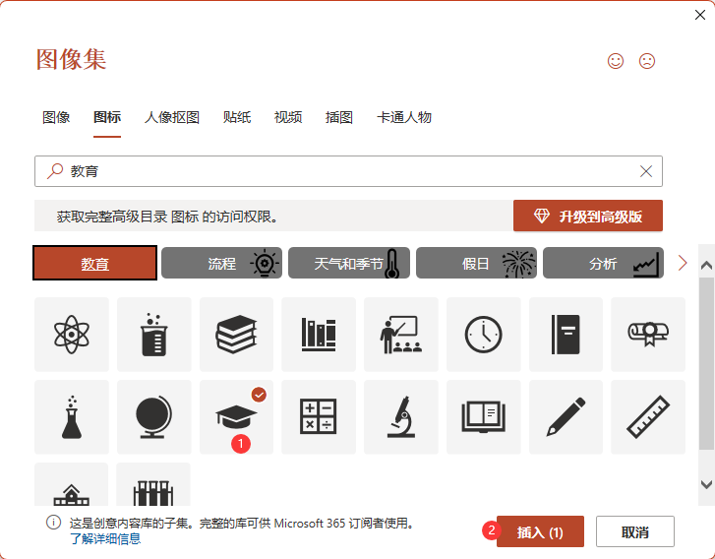Select the 教育 category chip
This screenshot has width=715, height=559.
tap(94, 263)
